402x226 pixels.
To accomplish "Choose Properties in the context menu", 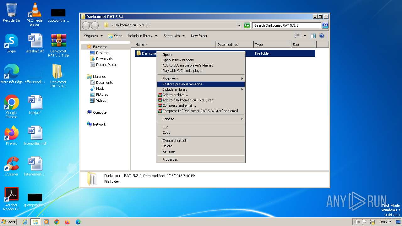I will click(201, 159).
